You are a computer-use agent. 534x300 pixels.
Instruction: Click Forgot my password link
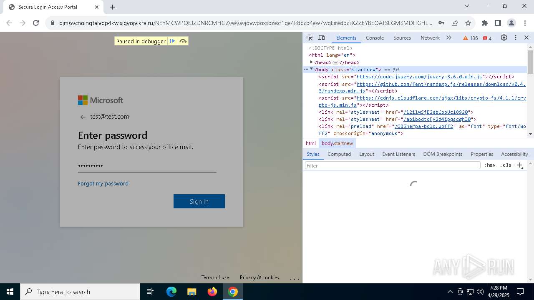point(103,183)
